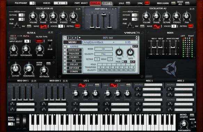Open the Arpeggiator Velocity Key dropdown
This screenshot has height=132, width=203.
(104, 54)
